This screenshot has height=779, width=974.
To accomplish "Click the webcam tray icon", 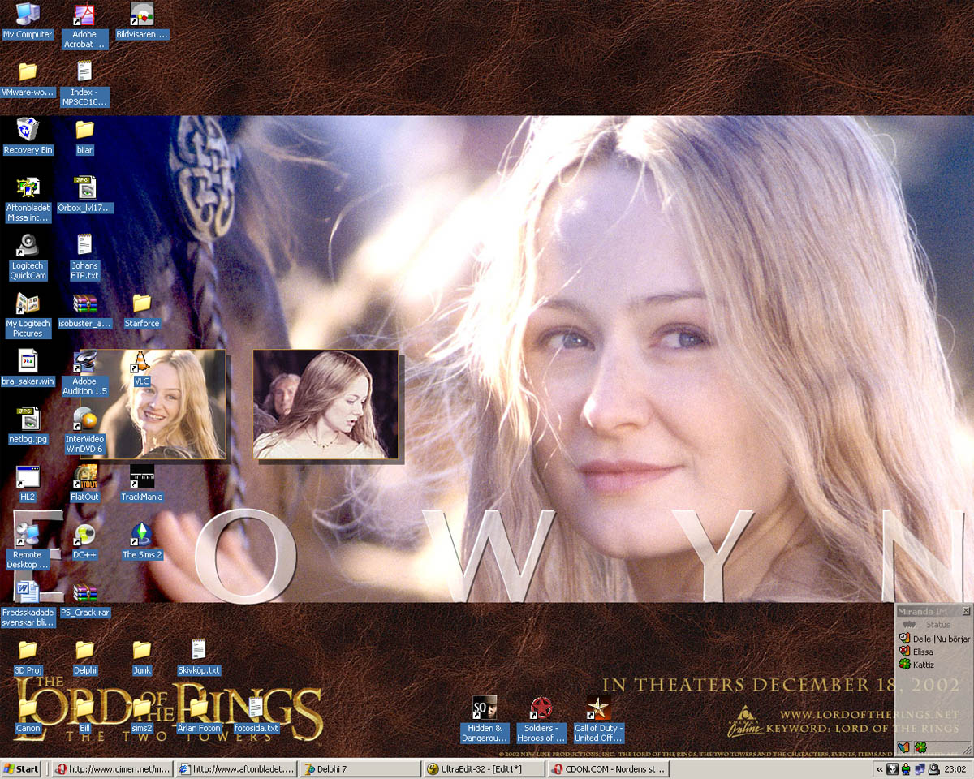I will click(x=933, y=769).
